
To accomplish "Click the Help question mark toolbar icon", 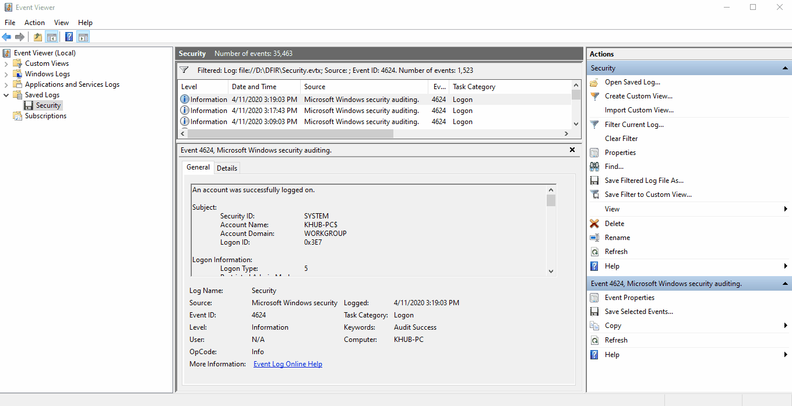I will (68, 36).
